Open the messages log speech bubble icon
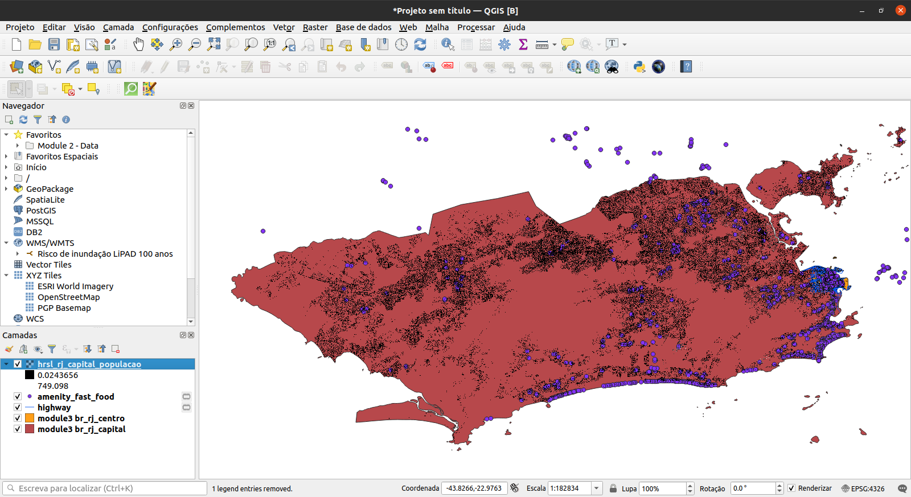911x497 pixels. pos(902,488)
